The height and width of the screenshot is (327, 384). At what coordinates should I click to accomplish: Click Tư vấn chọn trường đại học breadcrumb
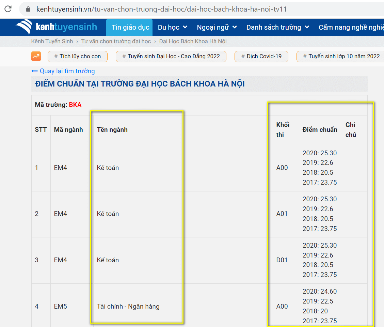(116, 41)
